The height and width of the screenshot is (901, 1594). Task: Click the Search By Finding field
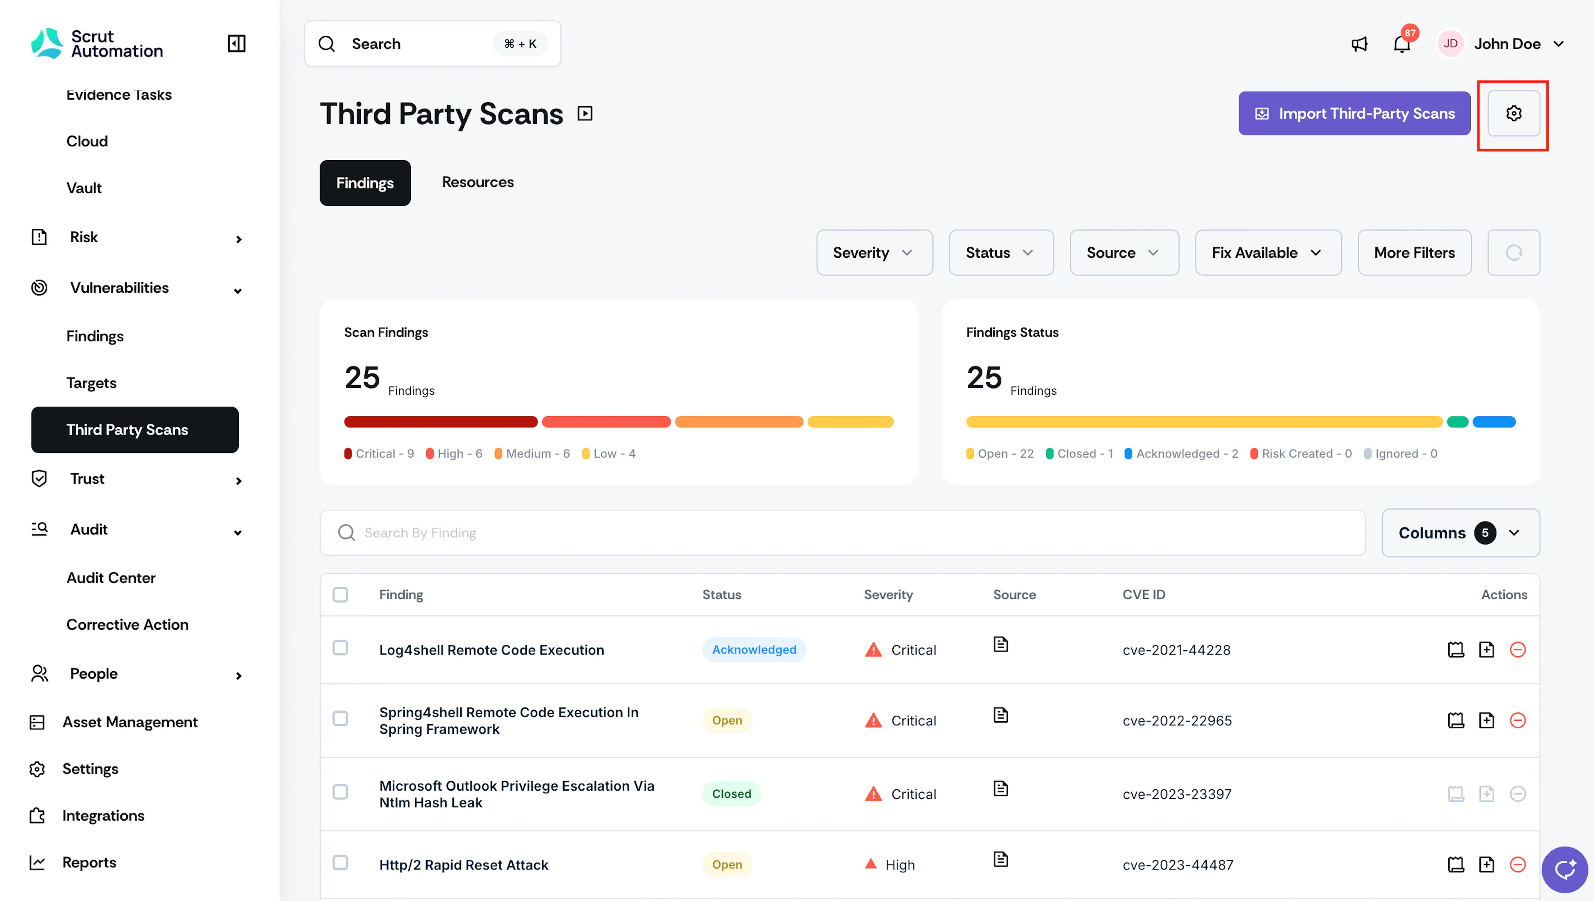(842, 533)
